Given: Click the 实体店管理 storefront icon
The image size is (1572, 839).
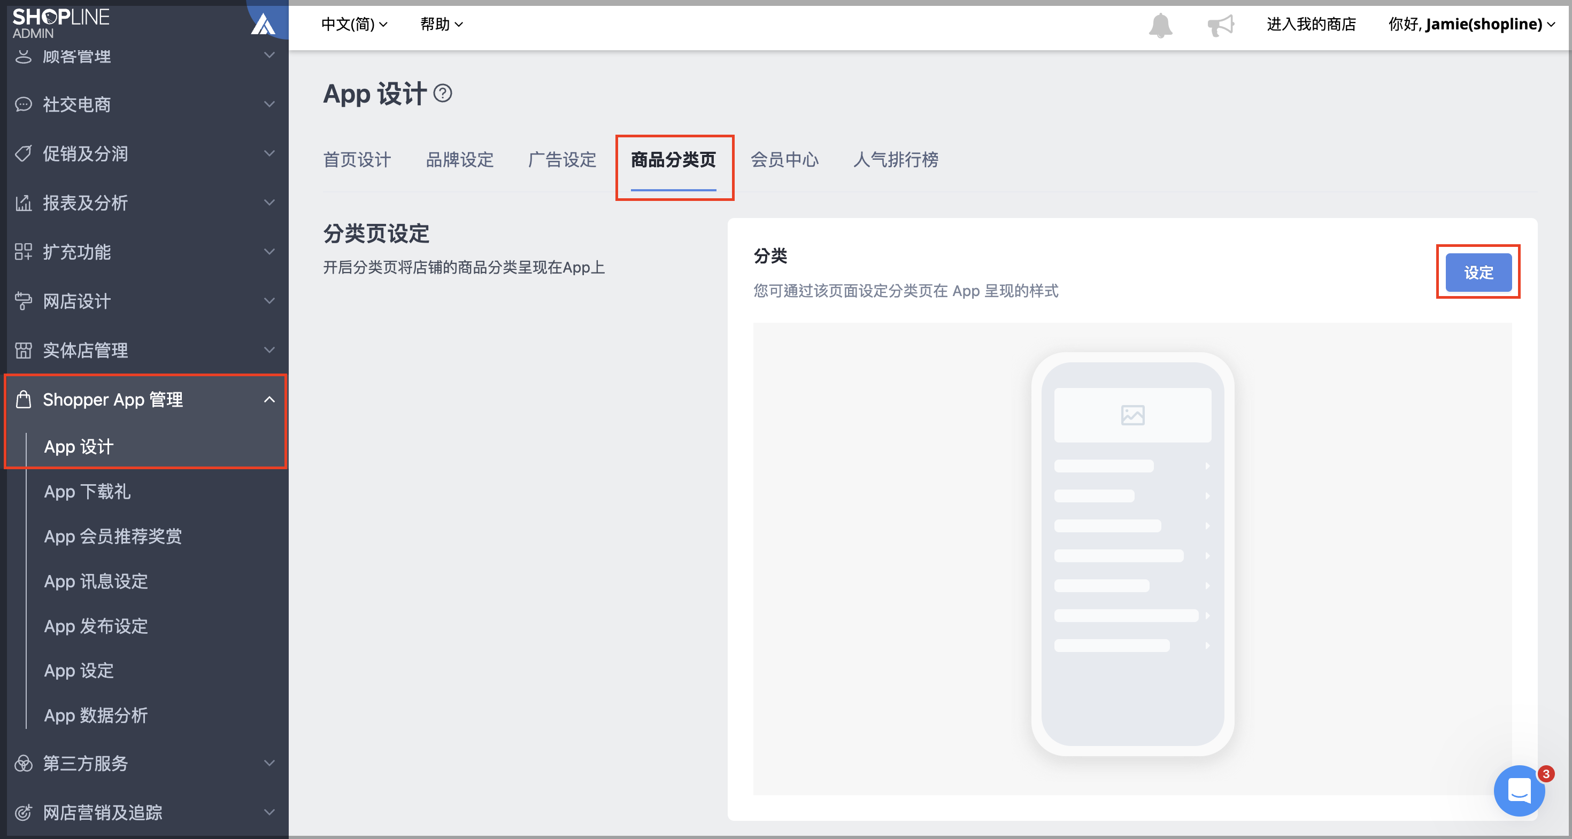Looking at the screenshot, I should tap(23, 351).
